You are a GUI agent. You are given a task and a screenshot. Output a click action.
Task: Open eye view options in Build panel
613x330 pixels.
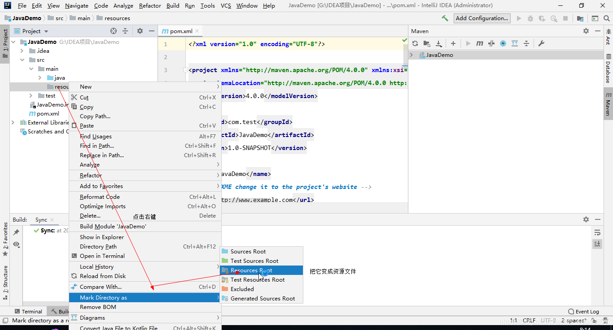(x=16, y=244)
